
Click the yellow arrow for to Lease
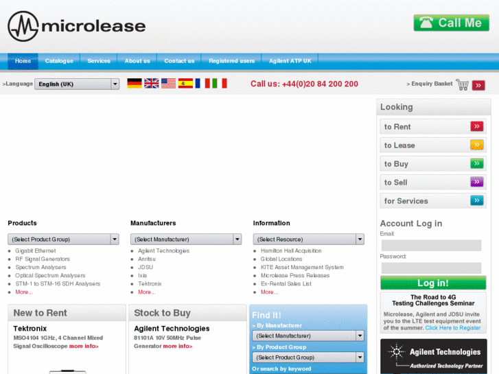click(477, 145)
